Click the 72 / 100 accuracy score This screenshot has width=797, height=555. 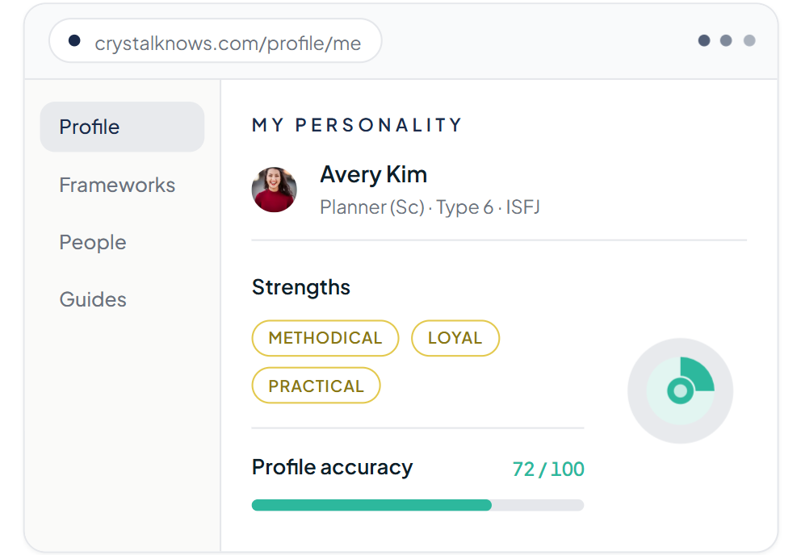548,469
